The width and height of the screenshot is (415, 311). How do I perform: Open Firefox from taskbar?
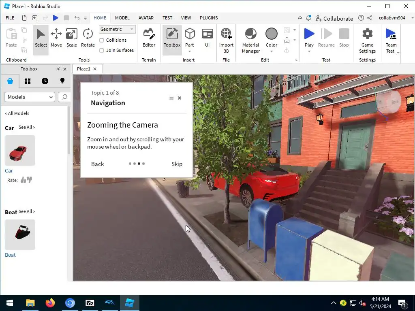(x=50, y=303)
